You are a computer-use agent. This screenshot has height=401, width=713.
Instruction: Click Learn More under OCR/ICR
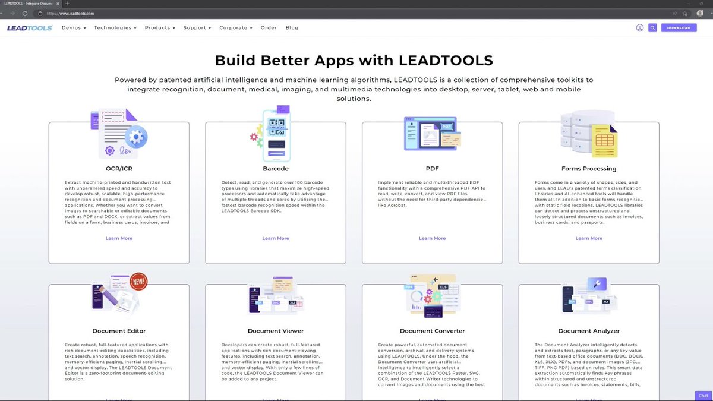pos(119,238)
